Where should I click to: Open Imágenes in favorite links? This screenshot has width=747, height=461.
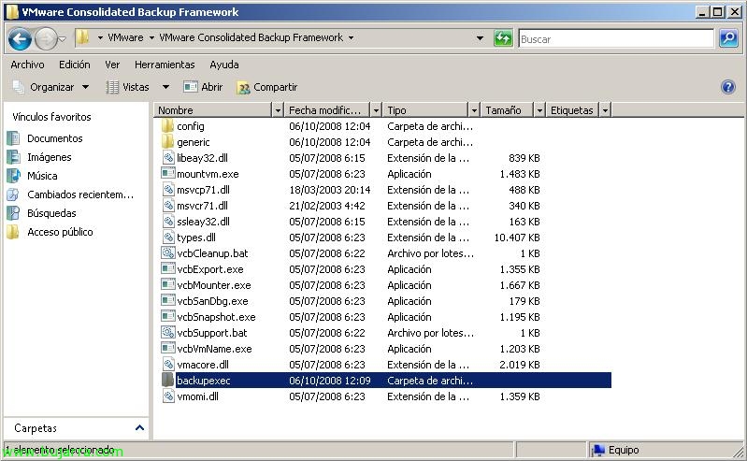click(49, 157)
